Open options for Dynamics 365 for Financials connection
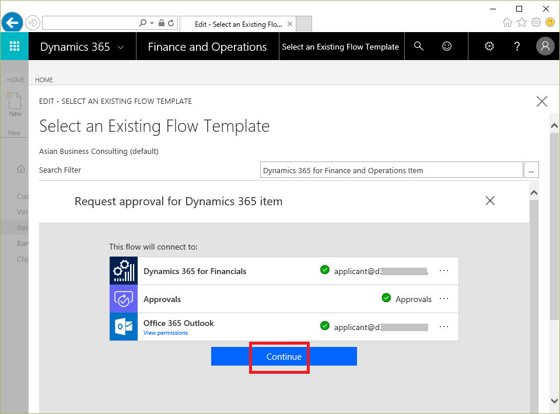This screenshot has height=414, width=560. pos(444,271)
